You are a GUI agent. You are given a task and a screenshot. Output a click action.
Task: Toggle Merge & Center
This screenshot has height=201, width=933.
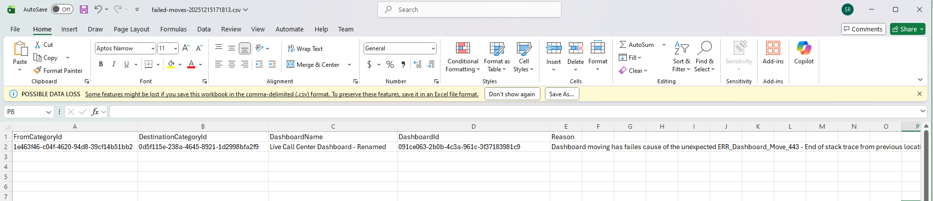click(x=313, y=64)
